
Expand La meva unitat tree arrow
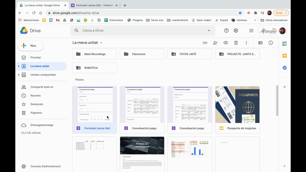point(19,66)
